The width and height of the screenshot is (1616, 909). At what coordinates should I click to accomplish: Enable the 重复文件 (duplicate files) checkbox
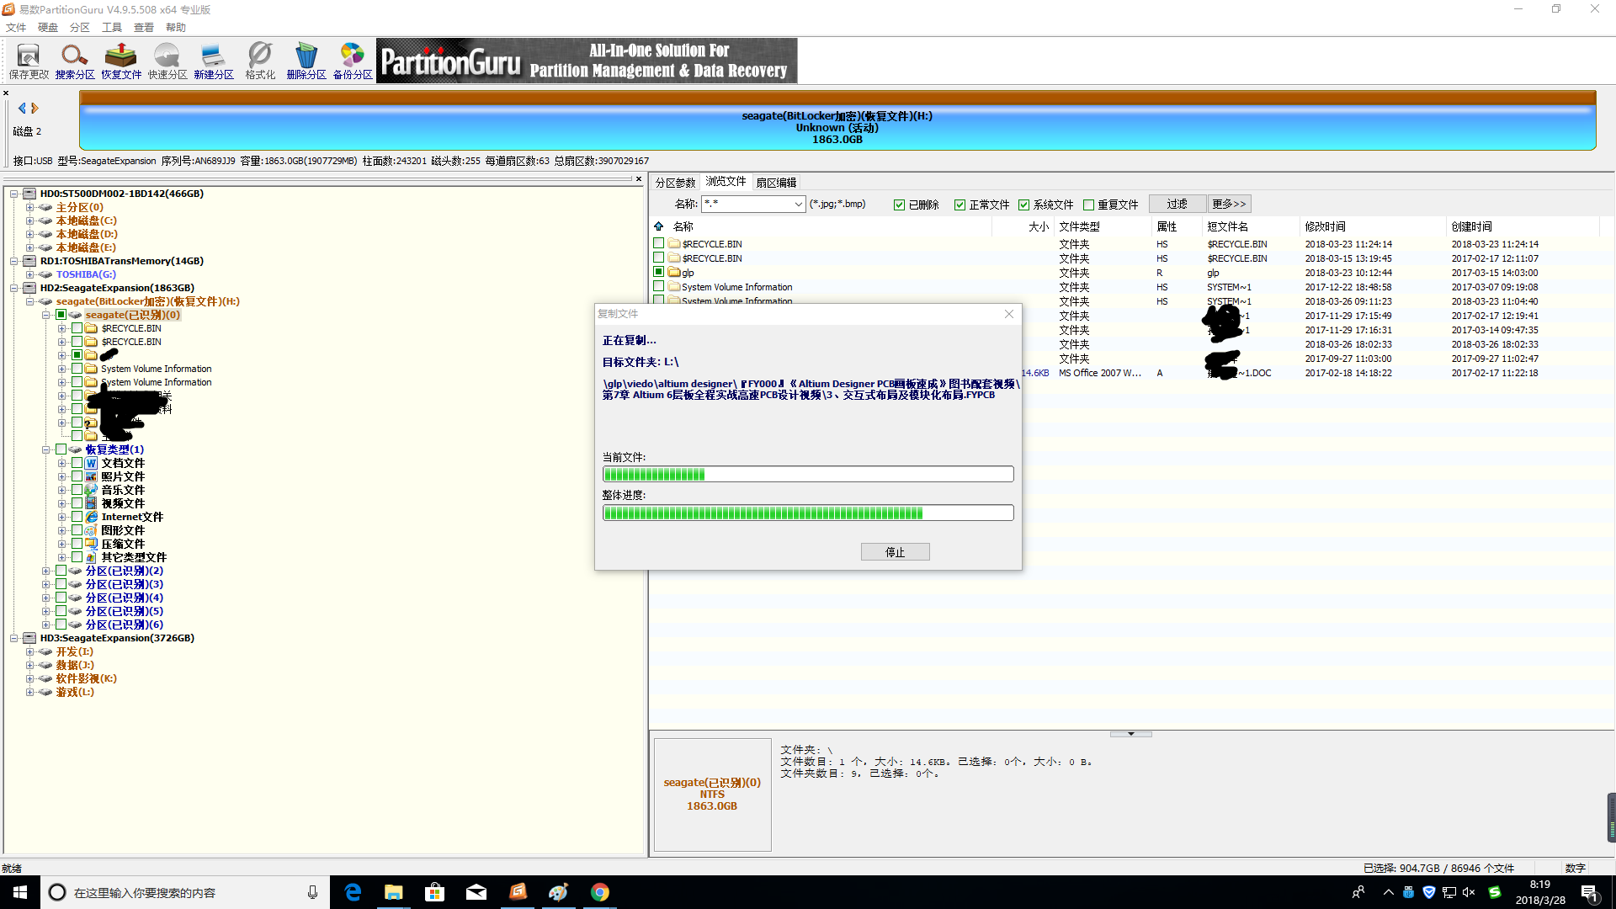[x=1088, y=205]
